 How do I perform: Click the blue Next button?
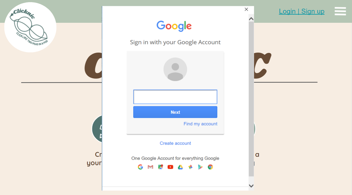(x=175, y=112)
